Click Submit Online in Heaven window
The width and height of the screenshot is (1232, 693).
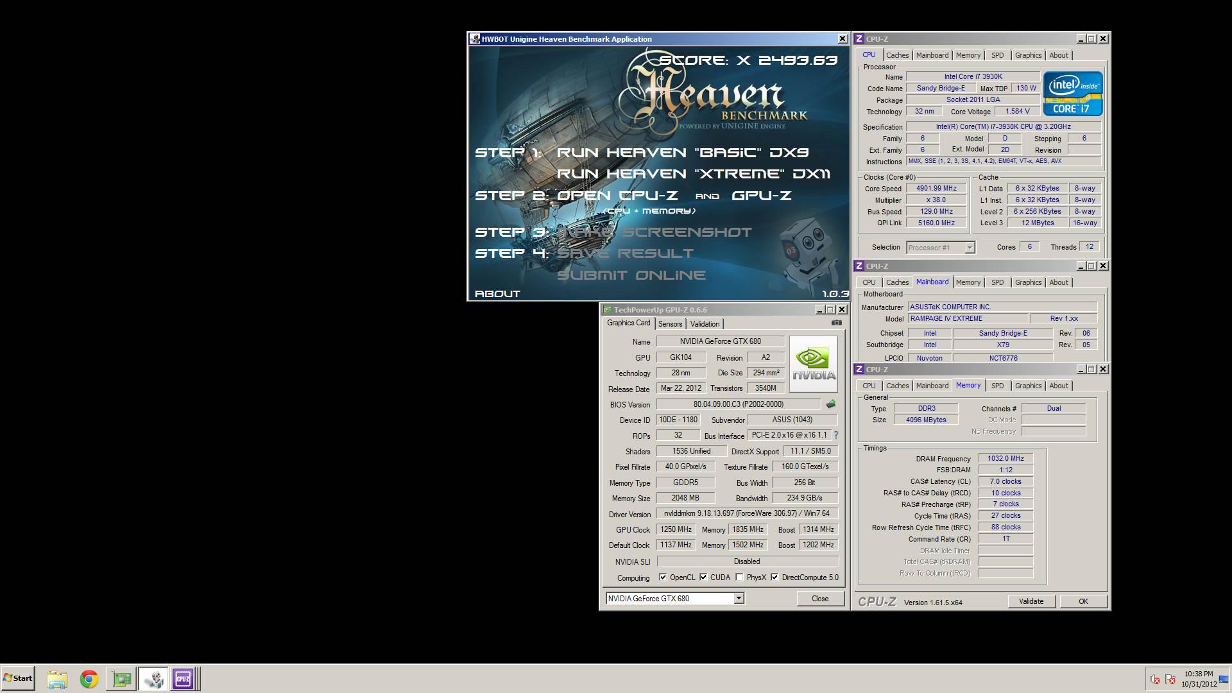(631, 275)
